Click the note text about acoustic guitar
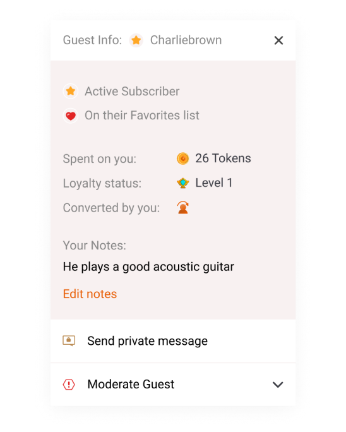Screen dimensions: 346x432 click(148, 267)
